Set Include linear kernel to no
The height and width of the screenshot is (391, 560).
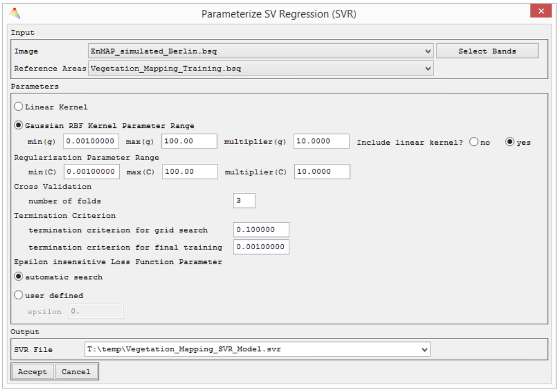pos(474,141)
